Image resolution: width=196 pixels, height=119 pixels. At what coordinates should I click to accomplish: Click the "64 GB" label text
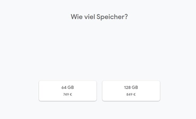pos(67,88)
